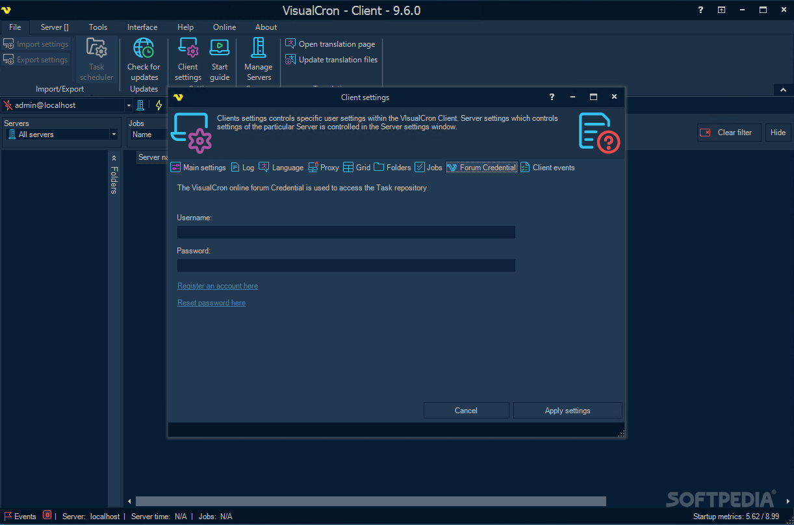Click the Username input field
794x525 pixels.
coord(346,232)
